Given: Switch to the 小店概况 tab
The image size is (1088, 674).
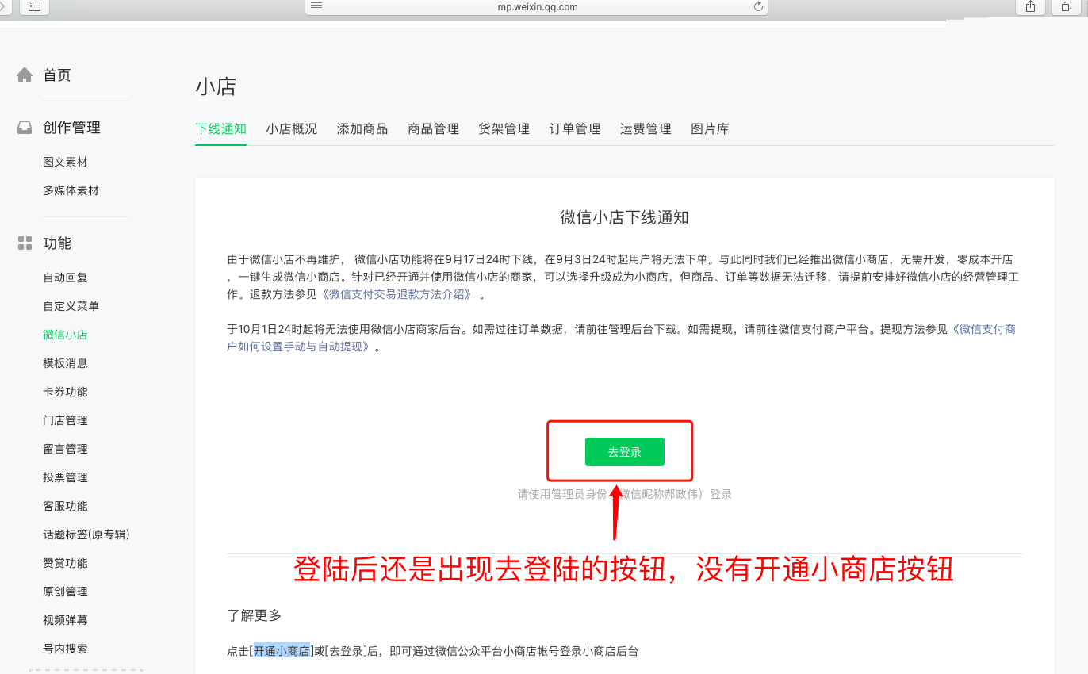Looking at the screenshot, I should 291,128.
